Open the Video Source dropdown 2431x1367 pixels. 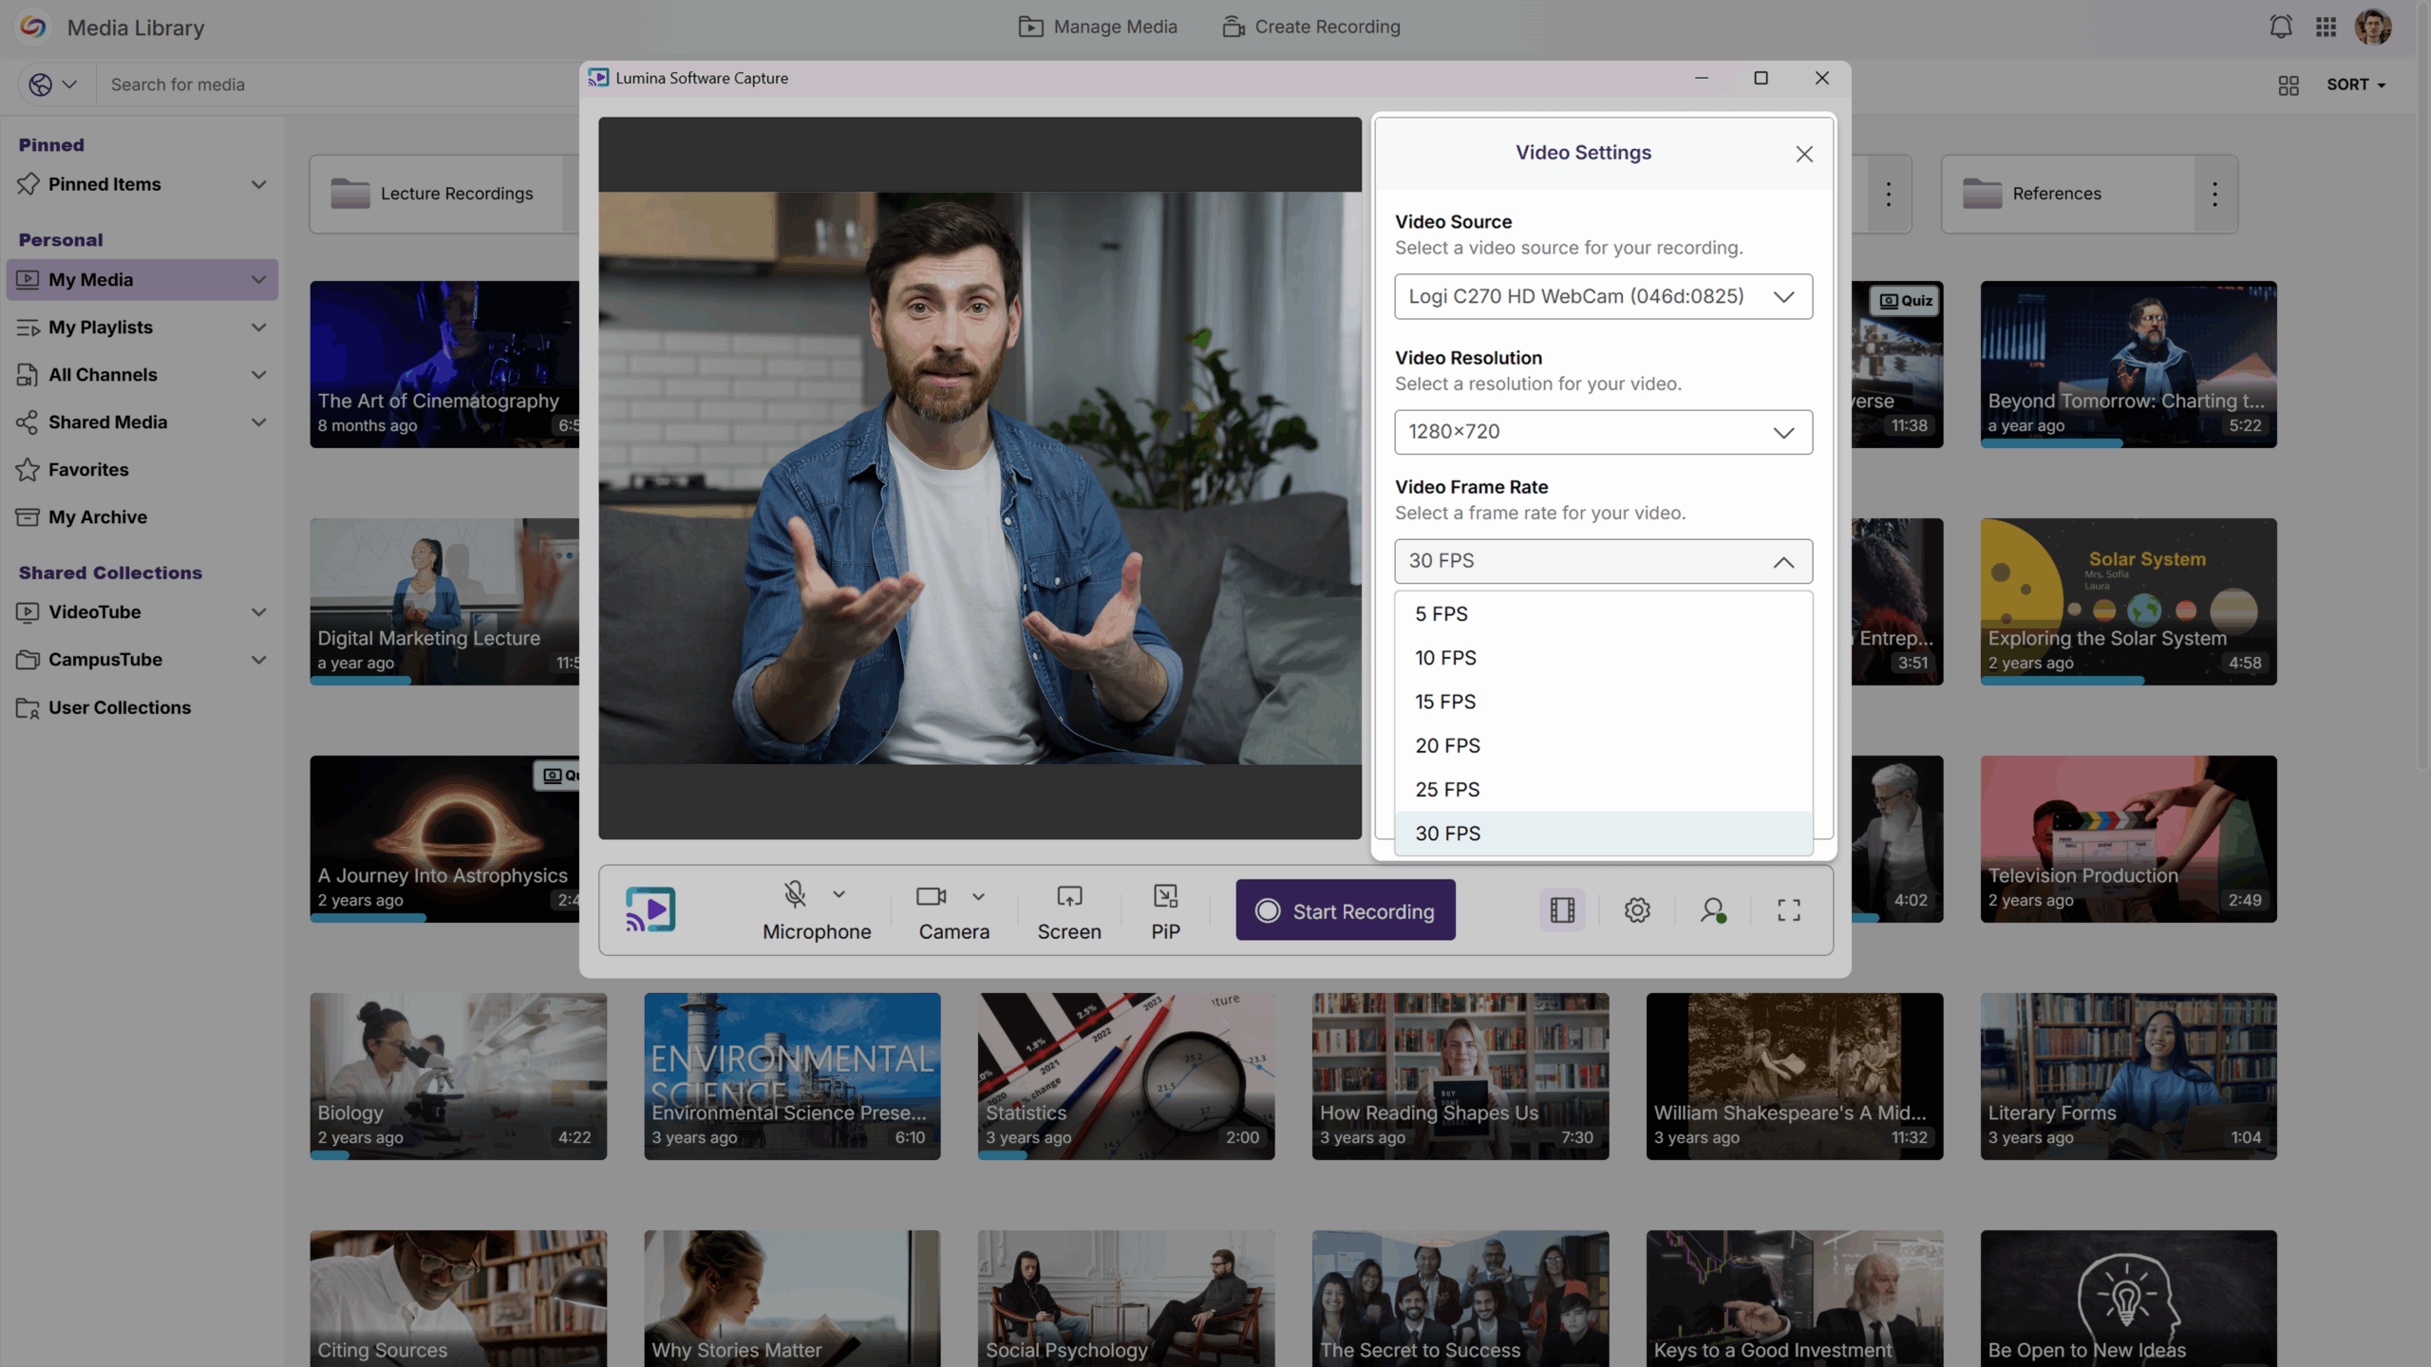pyautogui.click(x=1603, y=296)
